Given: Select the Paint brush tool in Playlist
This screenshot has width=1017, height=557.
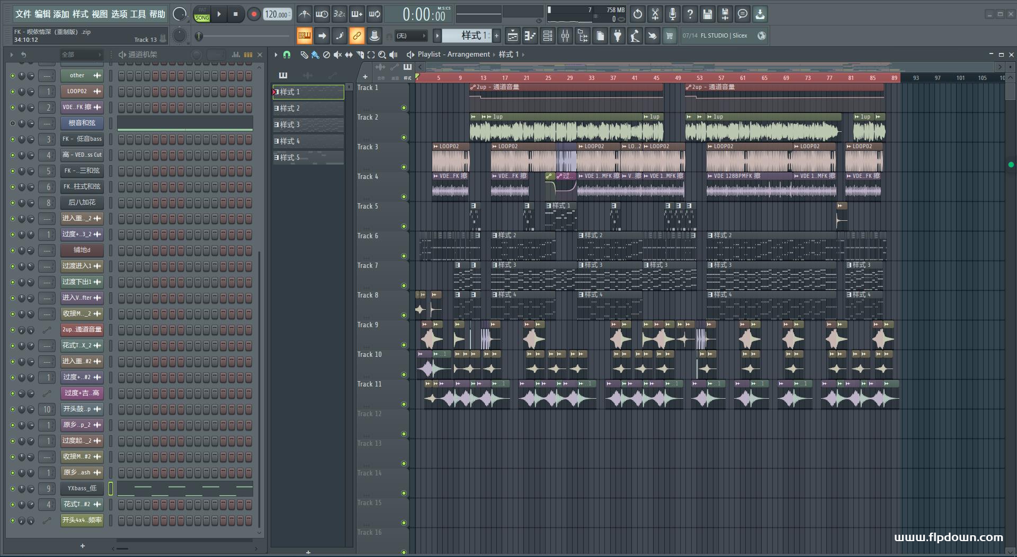Looking at the screenshot, I should (x=315, y=55).
